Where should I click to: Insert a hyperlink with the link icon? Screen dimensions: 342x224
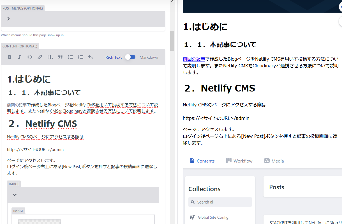[x=40, y=57]
